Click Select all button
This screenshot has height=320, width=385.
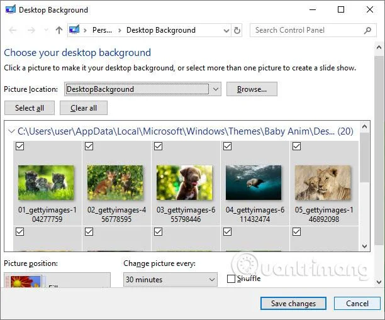[30, 108]
